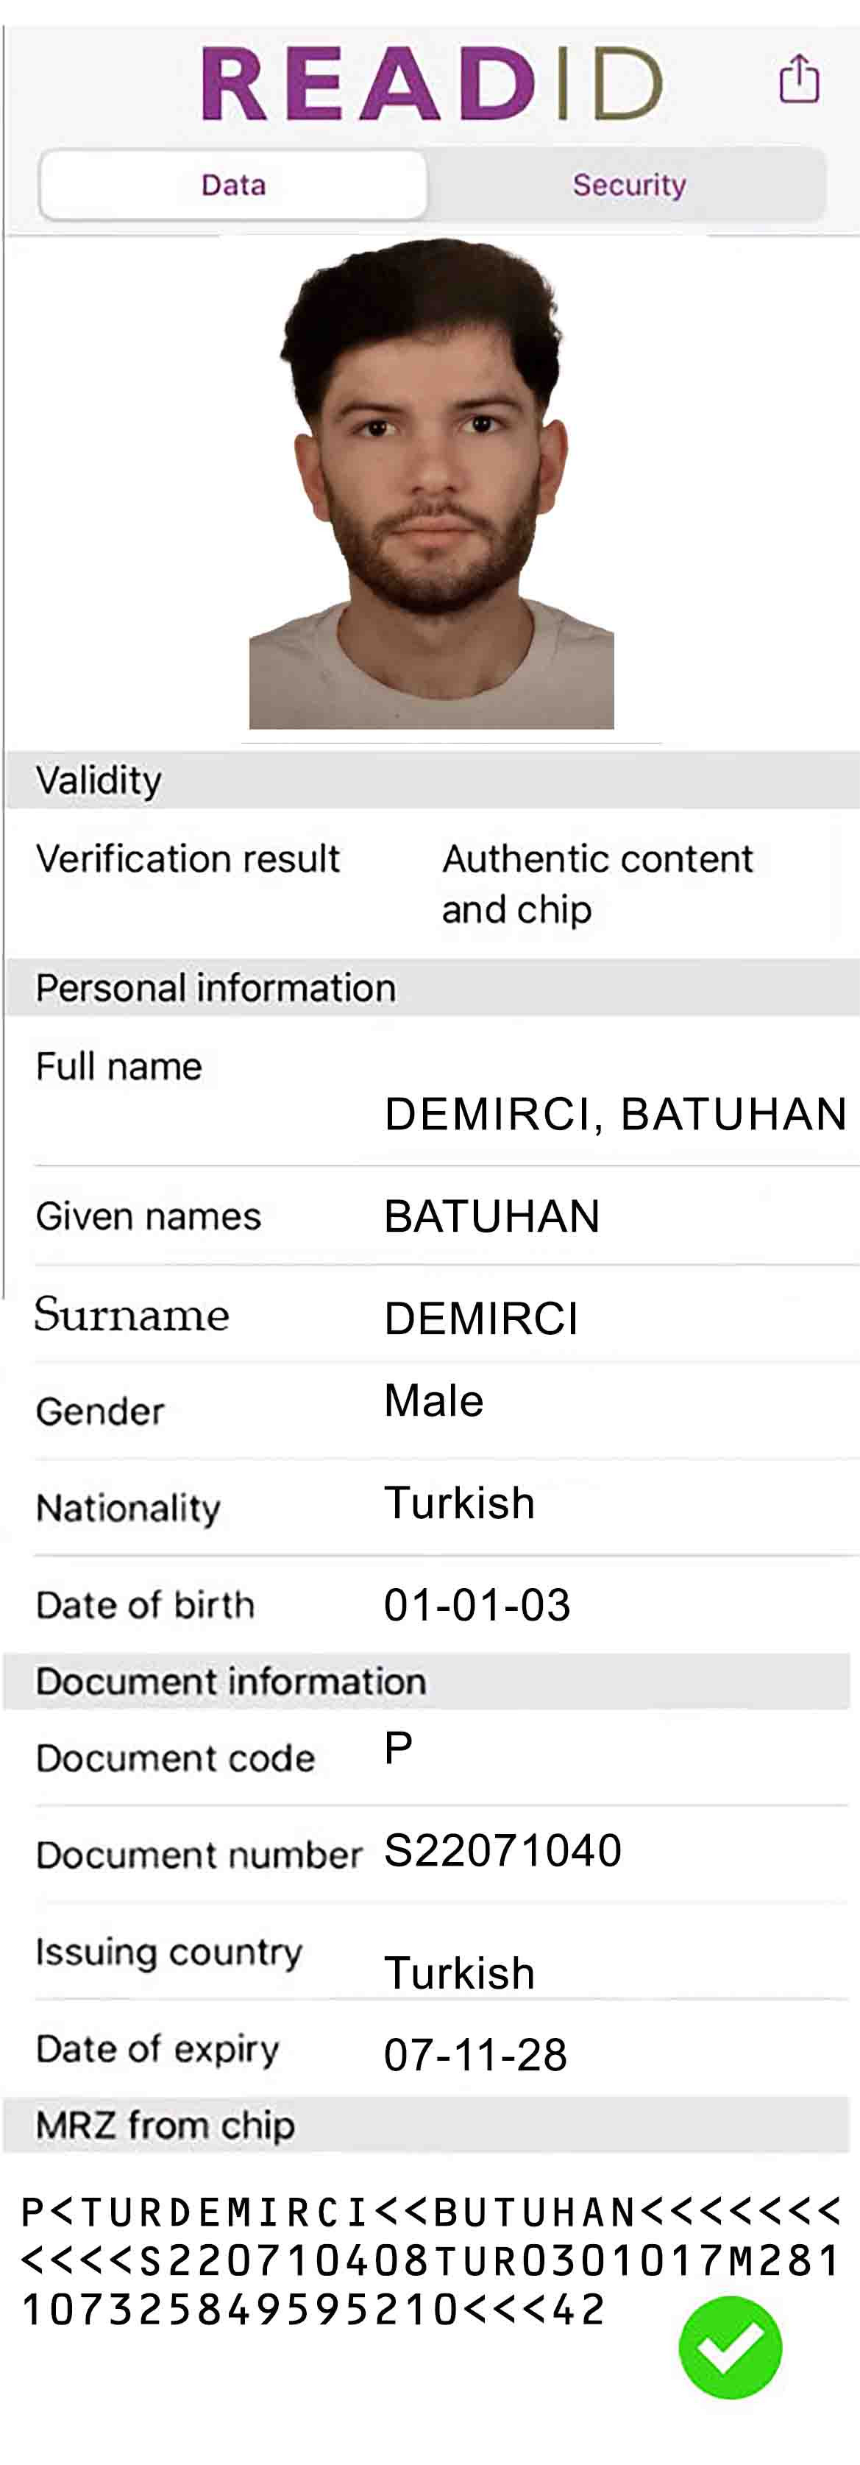
Task: Click the Personal information section header
Action: (x=433, y=987)
